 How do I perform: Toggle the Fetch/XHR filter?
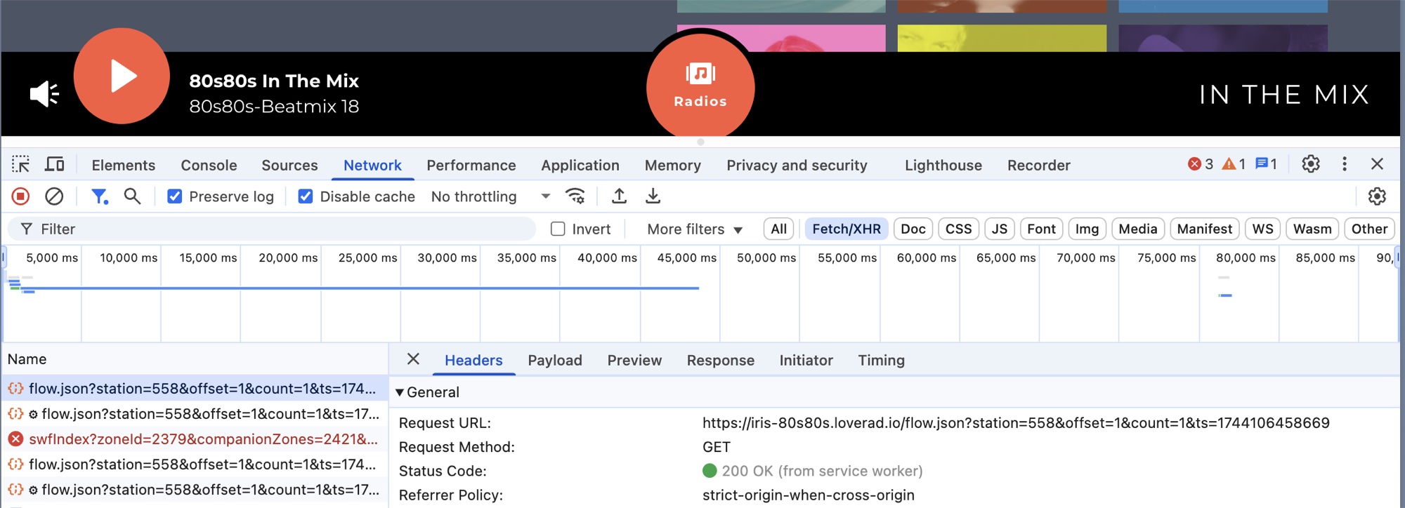coord(847,229)
